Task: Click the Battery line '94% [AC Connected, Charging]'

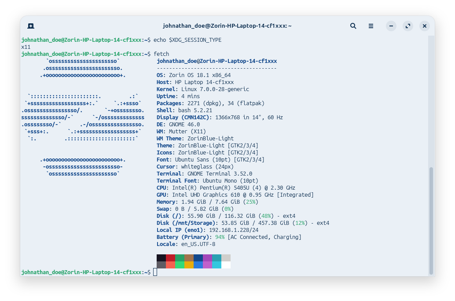Action: click(258, 237)
